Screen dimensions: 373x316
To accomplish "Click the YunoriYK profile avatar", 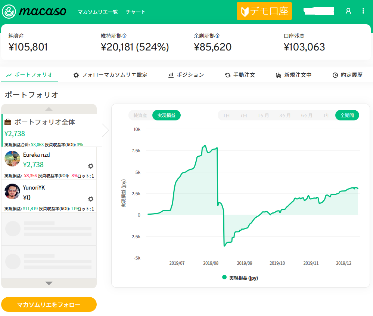I will (12, 191).
